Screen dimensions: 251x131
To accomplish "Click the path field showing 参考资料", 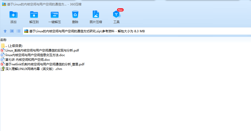I will (x=137, y=31).
